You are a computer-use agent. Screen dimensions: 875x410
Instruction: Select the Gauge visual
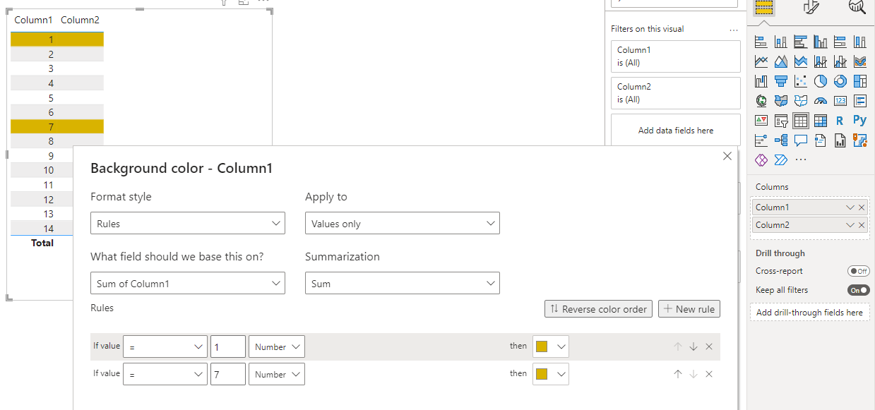(x=820, y=101)
